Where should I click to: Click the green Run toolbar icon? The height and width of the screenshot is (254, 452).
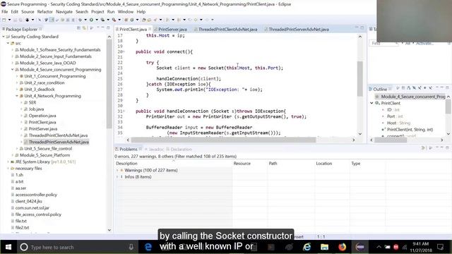(91, 20)
